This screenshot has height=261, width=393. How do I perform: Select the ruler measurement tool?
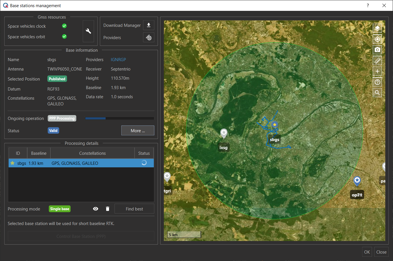pos(377,61)
